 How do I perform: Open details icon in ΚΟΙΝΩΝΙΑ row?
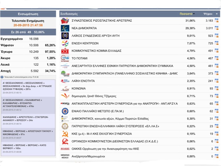[x=217, y=88]
